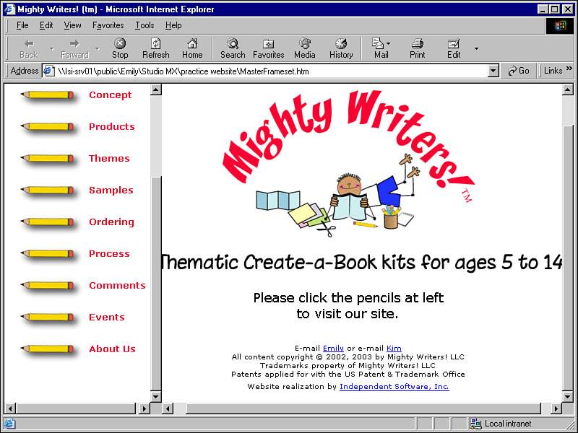The height and width of the screenshot is (433, 578).
Task: Open the Independent Software, Inc. link
Action: pos(394,387)
